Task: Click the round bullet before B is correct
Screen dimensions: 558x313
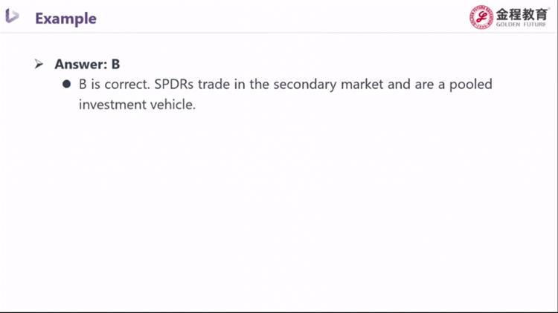Action: [x=66, y=84]
